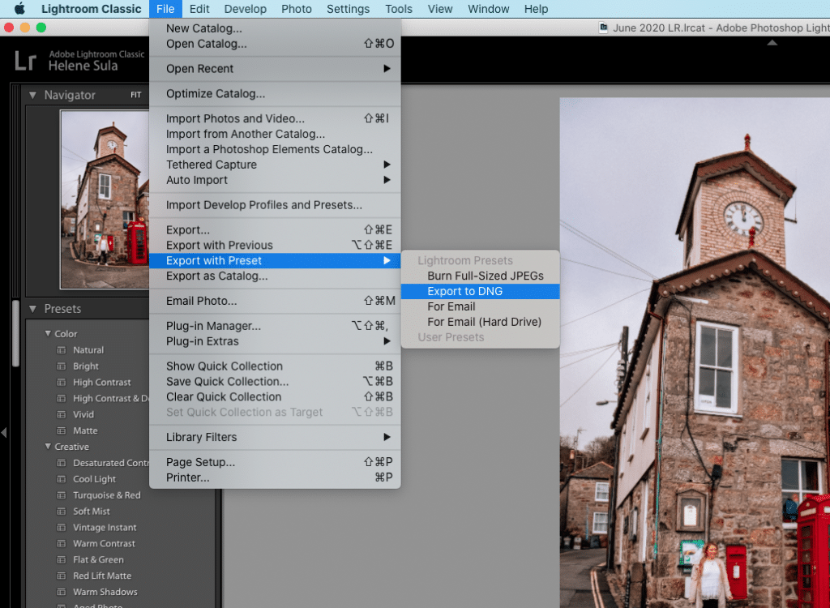The image size is (830, 608).
Task: Select the For Email export preset
Action: tap(480, 306)
